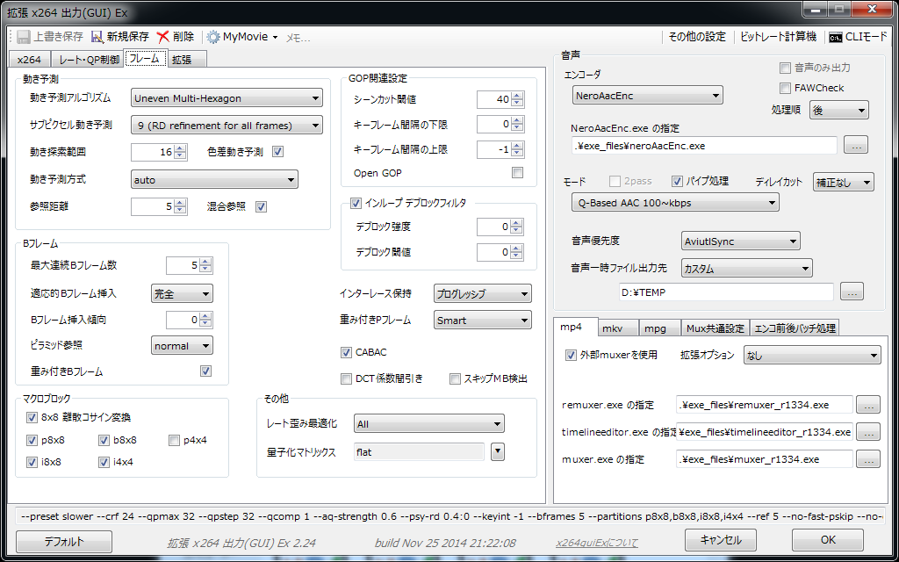Open 重み付きPフレーム Smart dropdown
Image resolution: width=899 pixels, height=562 pixels.
point(483,320)
